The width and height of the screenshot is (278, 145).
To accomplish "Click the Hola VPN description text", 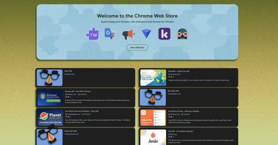I will pyautogui.click(x=201, y=141).
